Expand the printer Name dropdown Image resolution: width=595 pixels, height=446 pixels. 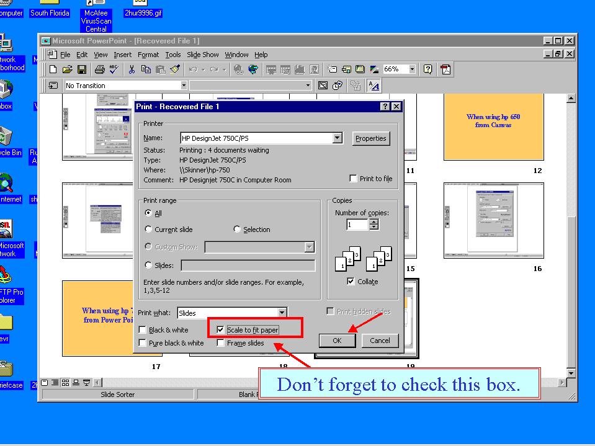coord(337,138)
